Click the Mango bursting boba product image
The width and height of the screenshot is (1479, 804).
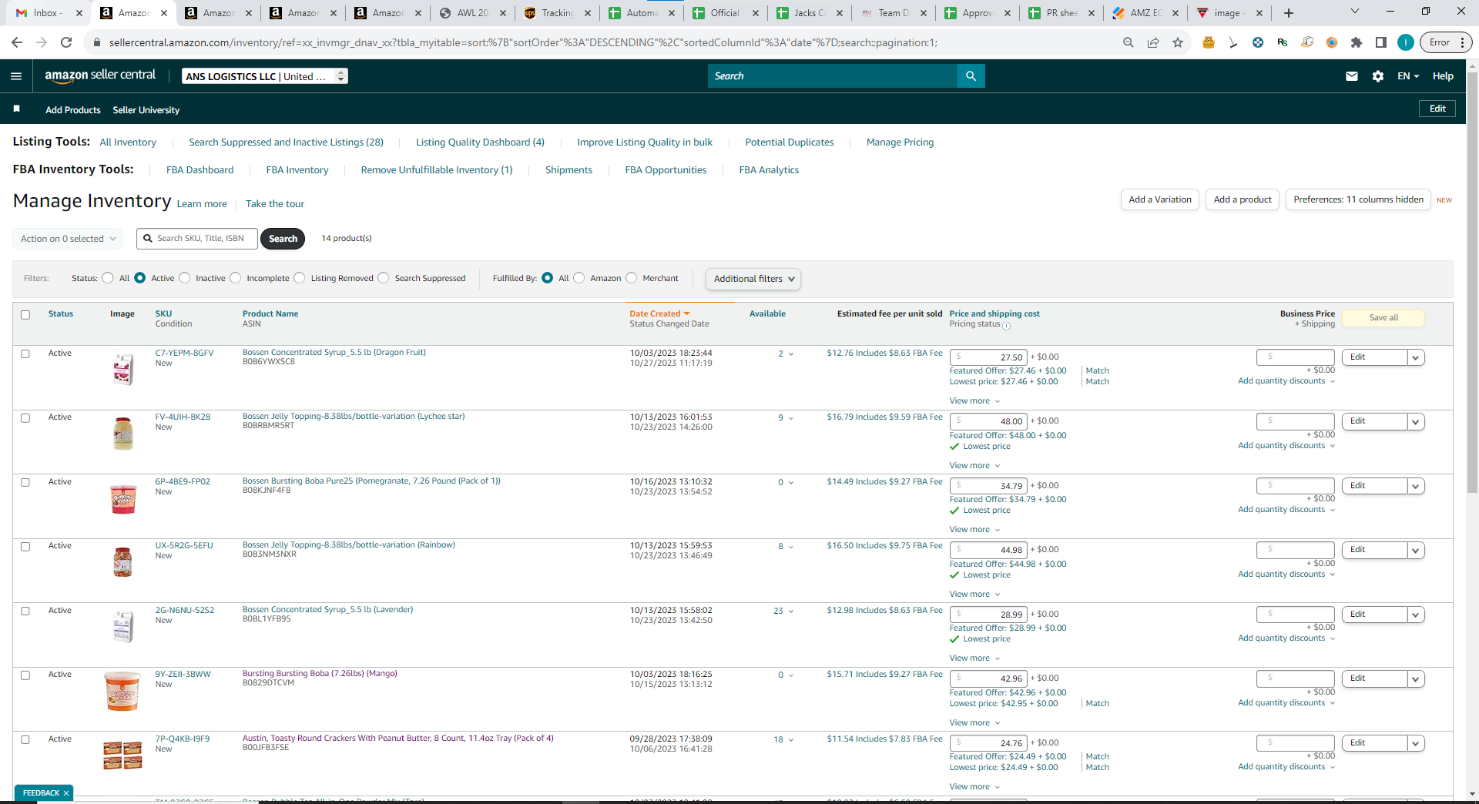point(122,691)
